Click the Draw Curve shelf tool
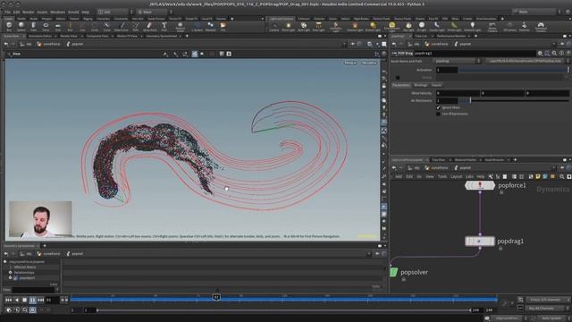The image size is (572, 322). pyautogui.click(x=122, y=26)
